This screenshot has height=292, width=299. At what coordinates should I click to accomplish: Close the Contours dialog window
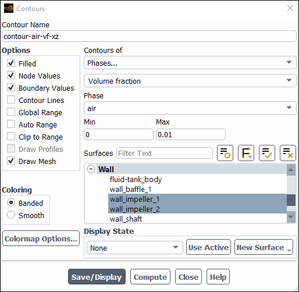pyautogui.click(x=290, y=8)
